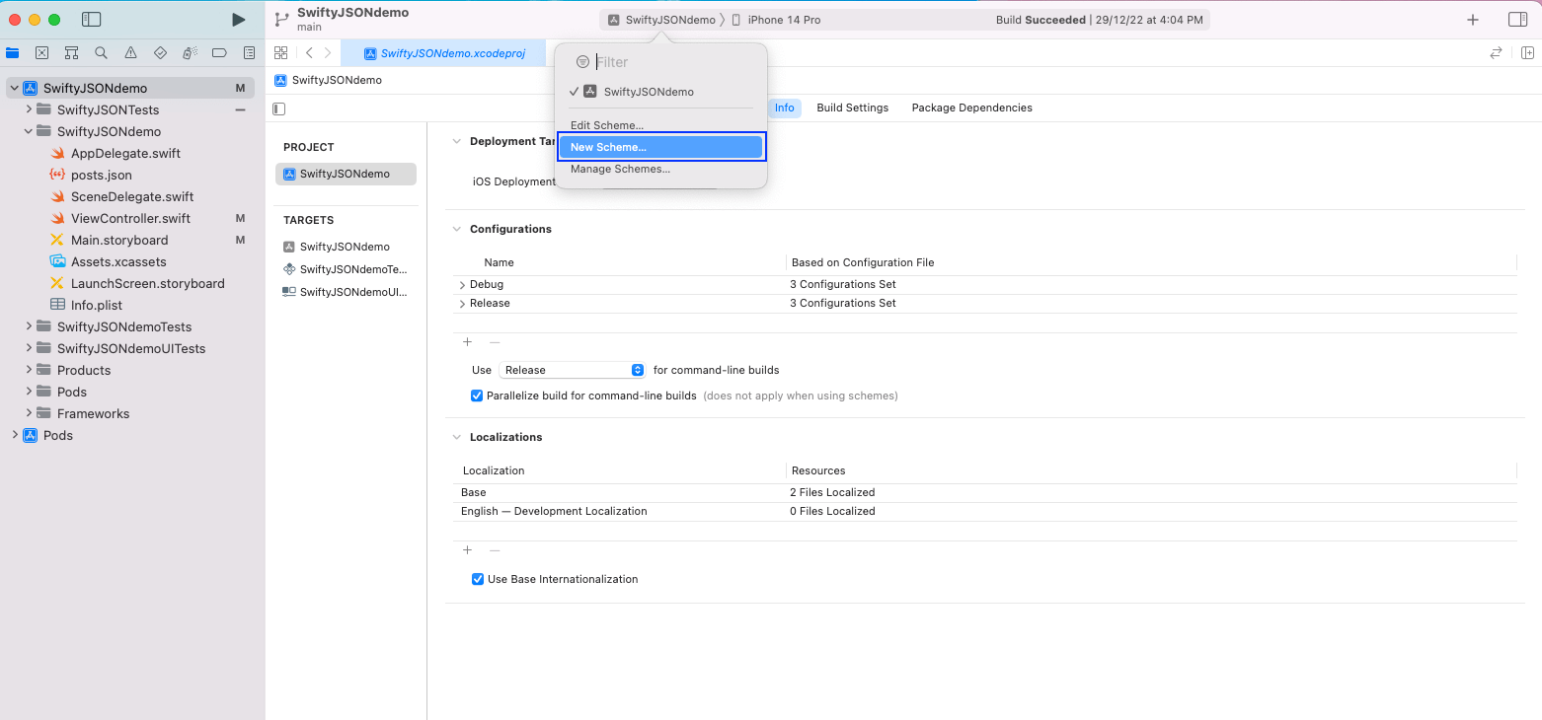Open the Find navigator magnifier icon
The image size is (1542, 720).
tap(101, 53)
